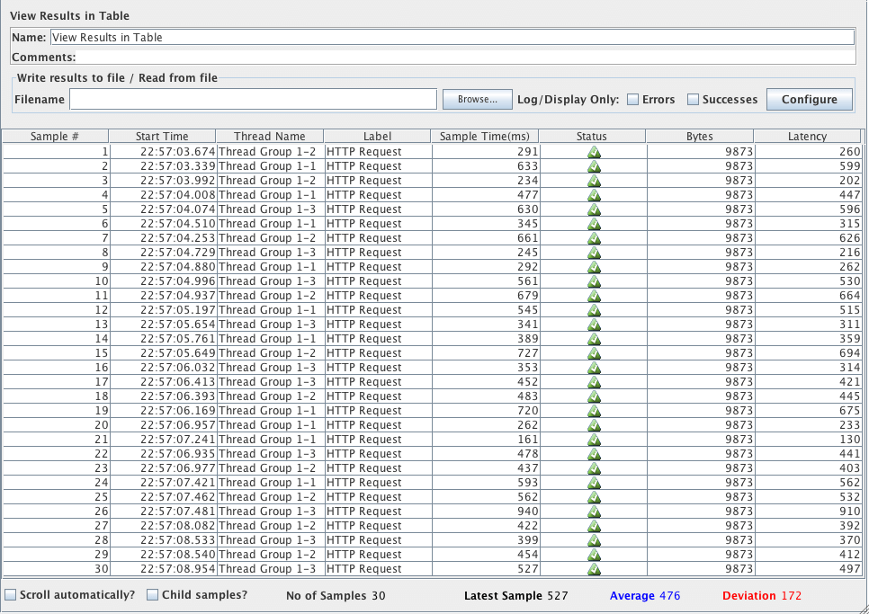Click the success status icon for sample 1

[594, 152]
